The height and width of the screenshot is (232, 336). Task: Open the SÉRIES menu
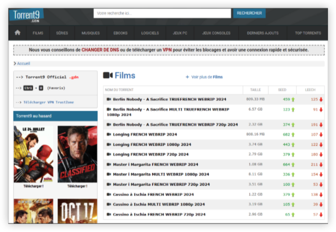pyautogui.click(x=62, y=33)
